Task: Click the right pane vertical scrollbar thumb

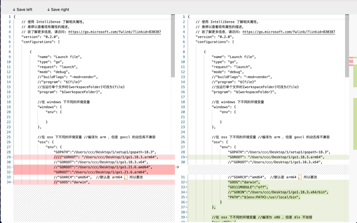Action: click(347, 40)
